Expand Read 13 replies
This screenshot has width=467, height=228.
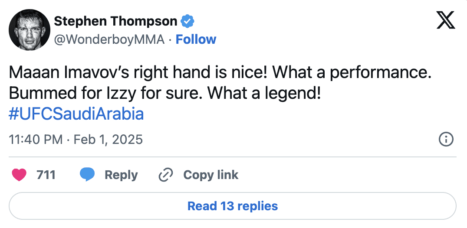[233, 205]
